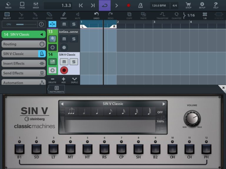Viewport: 226px width, 169px height.
Task: Toggle global mute for all tracks
Action: click(x=64, y=24)
